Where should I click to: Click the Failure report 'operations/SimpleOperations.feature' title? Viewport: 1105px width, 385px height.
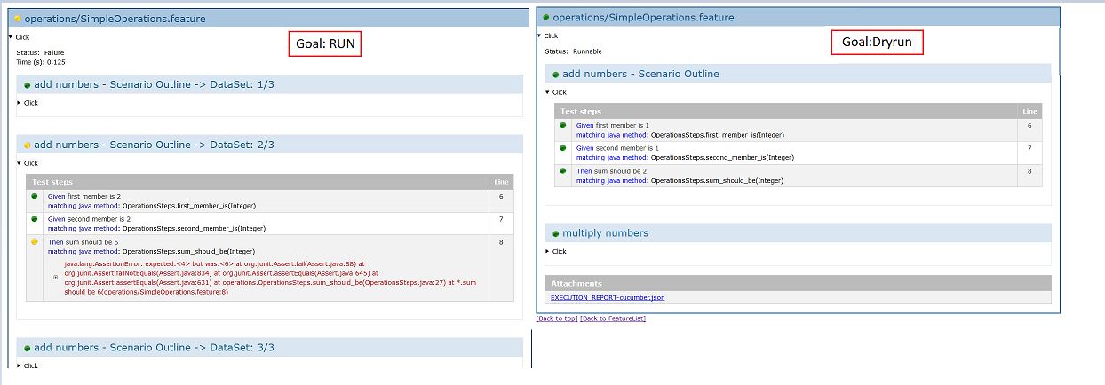tap(115, 19)
